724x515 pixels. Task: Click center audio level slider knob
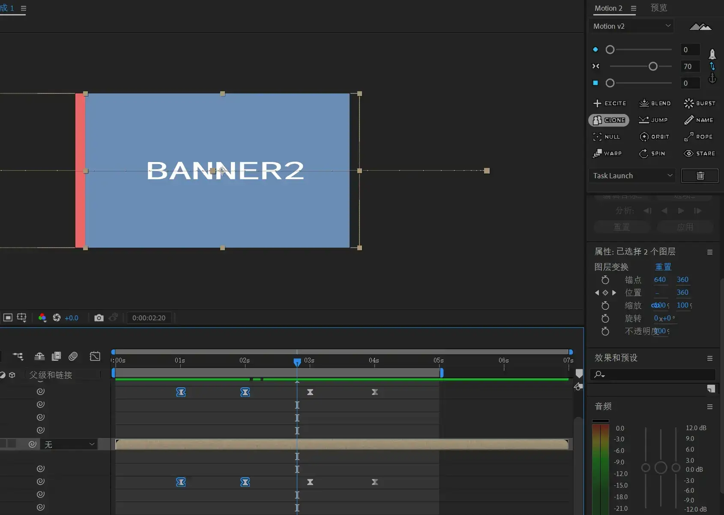pyautogui.click(x=661, y=467)
